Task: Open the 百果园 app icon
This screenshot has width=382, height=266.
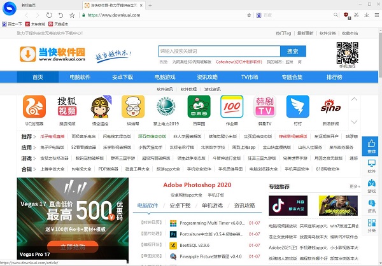Action: tap(199, 107)
